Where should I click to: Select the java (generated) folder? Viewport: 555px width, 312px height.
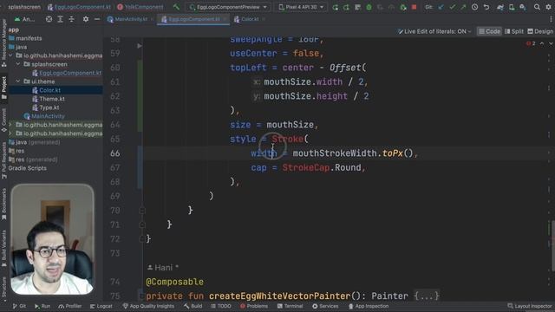point(35,142)
